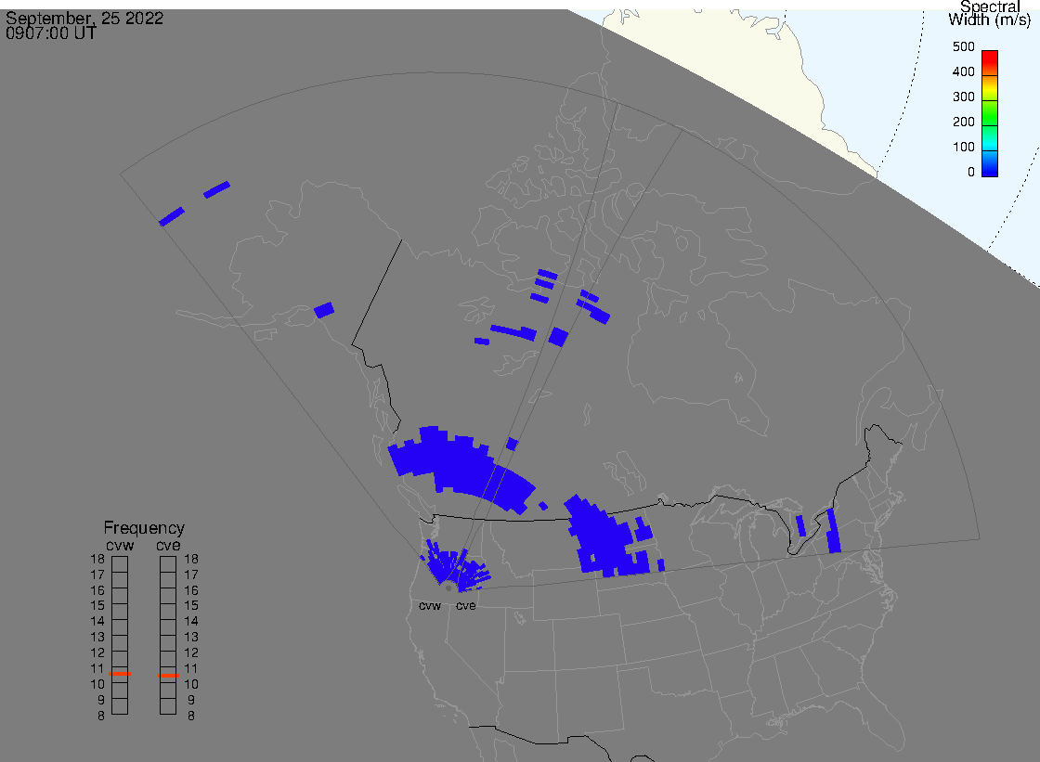The height and width of the screenshot is (762, 1040).
Task: Click the red marker on cvw frequency bar
Action: pyautogui.click(x=120, y=674)
